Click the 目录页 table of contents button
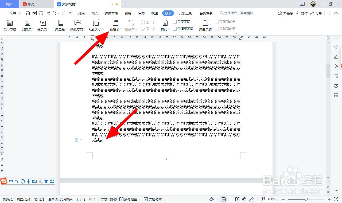Screen dimensions: 342x203 pyautogui.click(x=43, y=26)
